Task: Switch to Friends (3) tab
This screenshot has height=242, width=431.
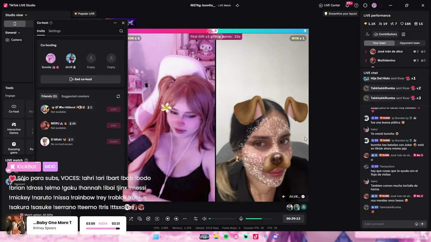Action: (x=49, y=96)
